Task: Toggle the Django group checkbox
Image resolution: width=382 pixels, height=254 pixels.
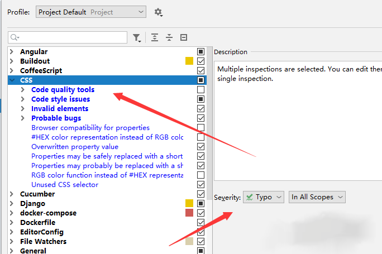Action: pyautogui.click(x=200, y=204)
